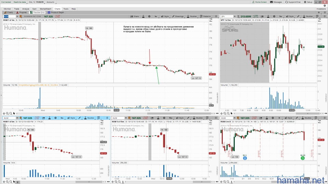Open Studies in the main HUM chart

pos(192,16)
